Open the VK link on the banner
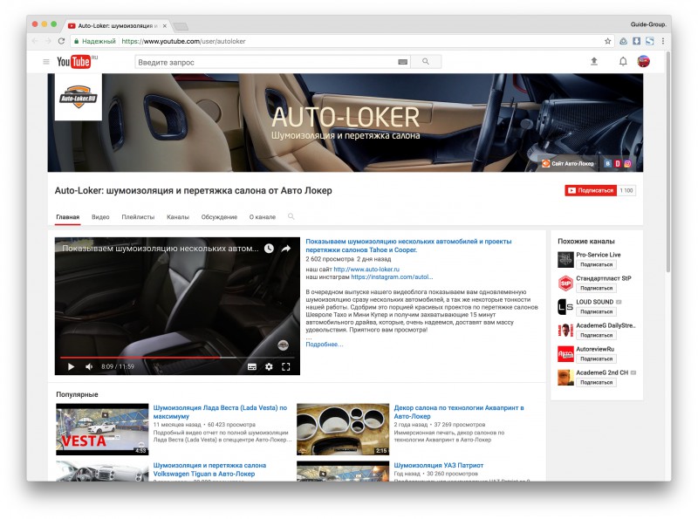The image size is (698, 519). tap(607, 164)
